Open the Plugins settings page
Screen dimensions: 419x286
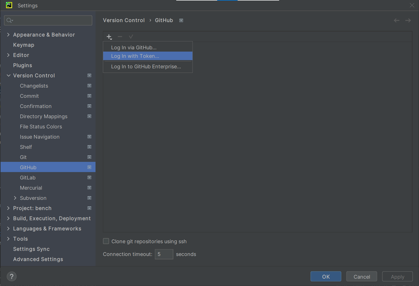click(x=22, y=65)
